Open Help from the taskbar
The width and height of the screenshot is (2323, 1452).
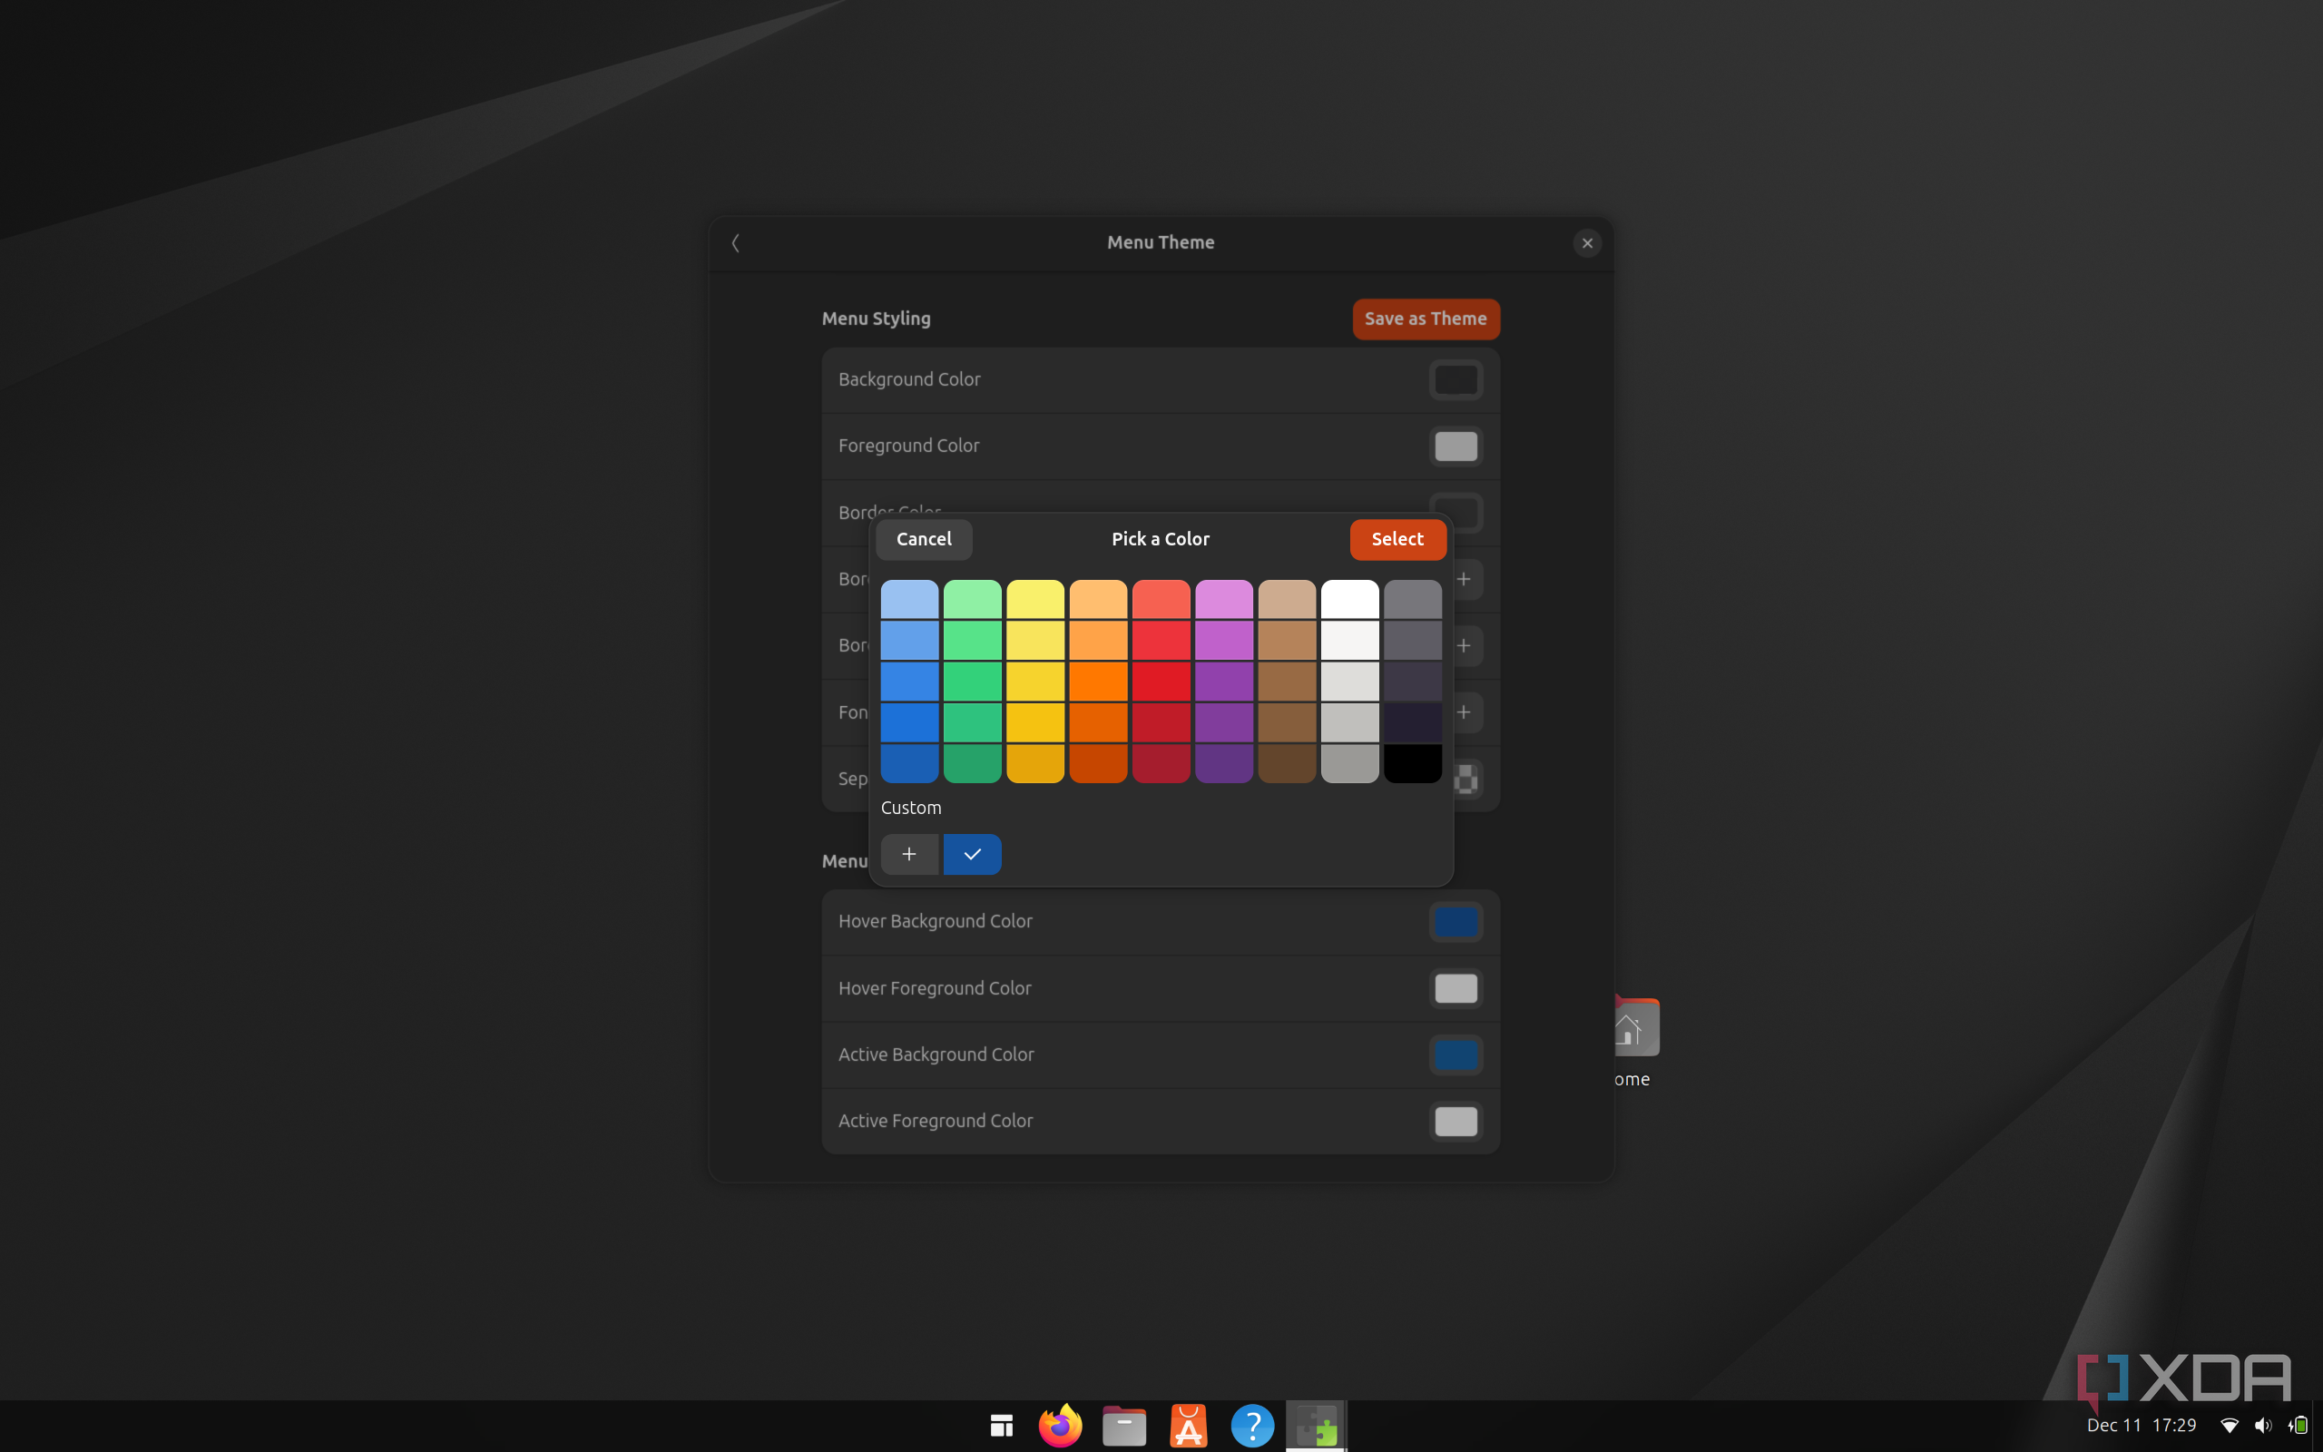coord(1251,1426)
